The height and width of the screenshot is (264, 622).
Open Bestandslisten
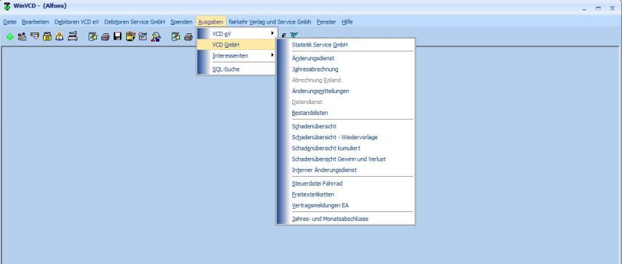point(346,113)
